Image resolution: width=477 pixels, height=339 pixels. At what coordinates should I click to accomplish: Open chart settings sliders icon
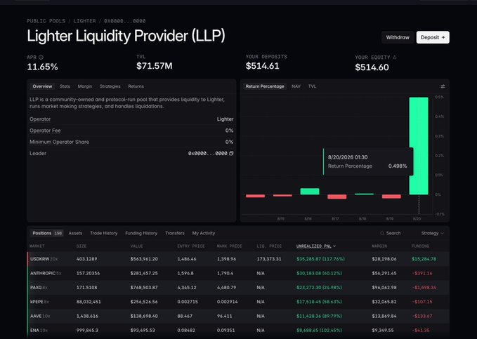click(x=443, y=86)
